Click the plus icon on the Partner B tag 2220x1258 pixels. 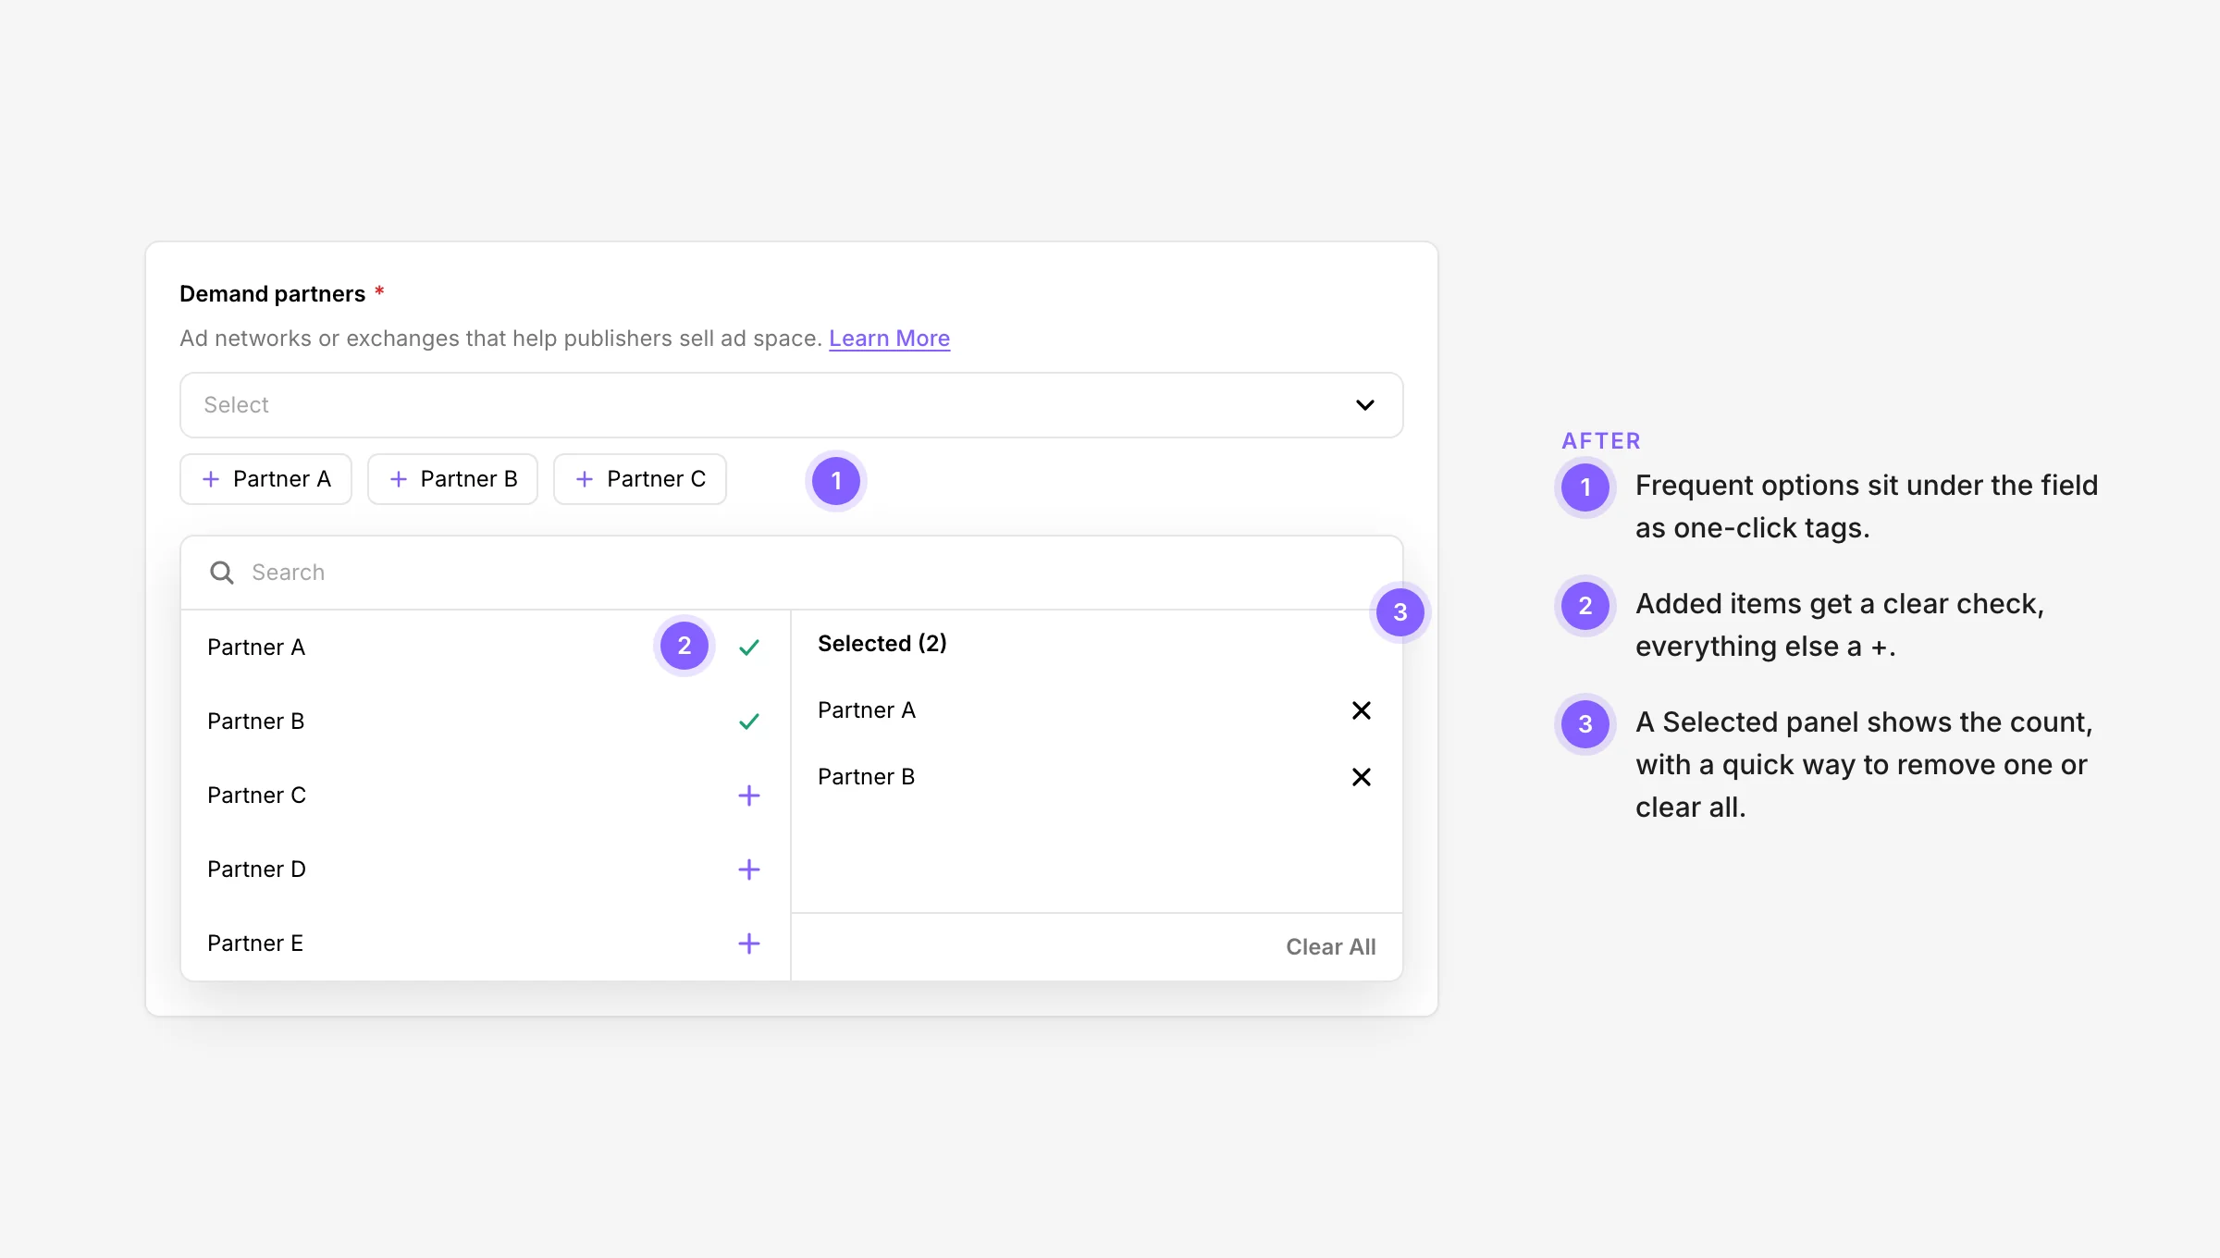(x=399, y=479)
